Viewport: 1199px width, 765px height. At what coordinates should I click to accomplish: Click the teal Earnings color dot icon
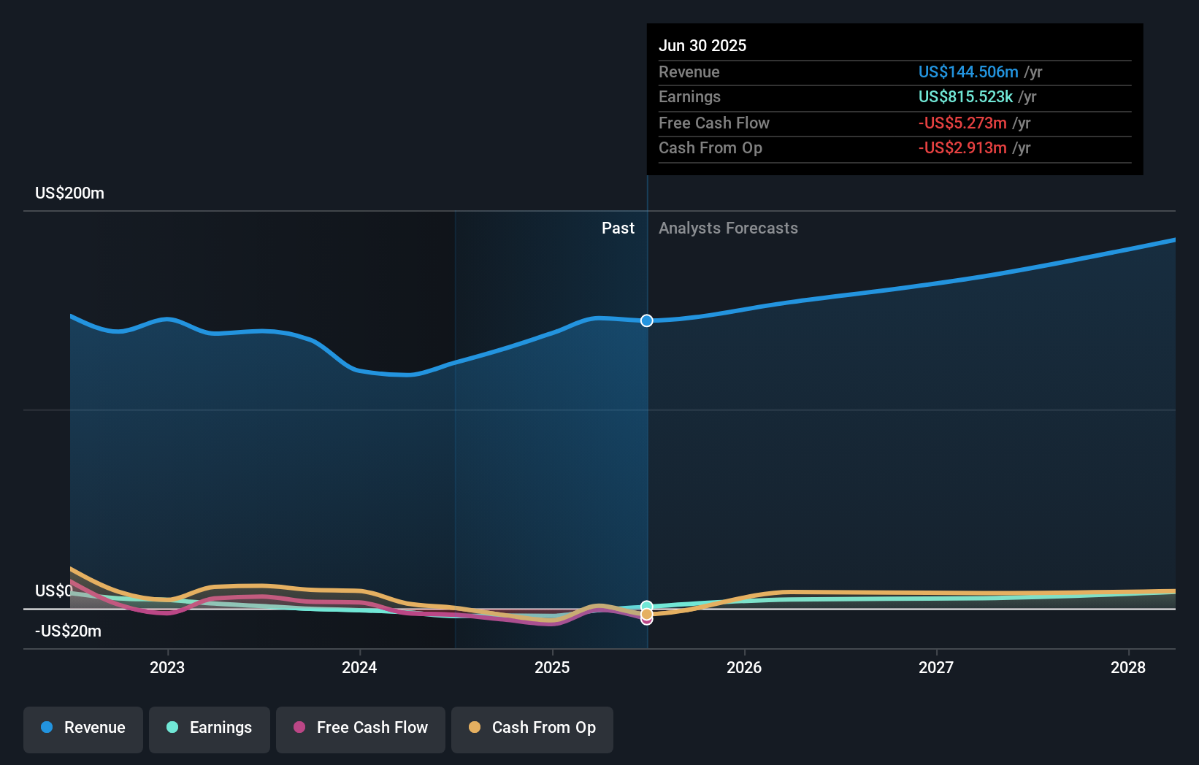pos(172,728)
